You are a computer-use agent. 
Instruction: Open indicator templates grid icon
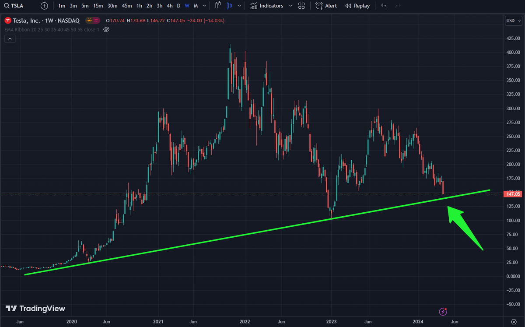pyautogui.click(x=301, y=6)
